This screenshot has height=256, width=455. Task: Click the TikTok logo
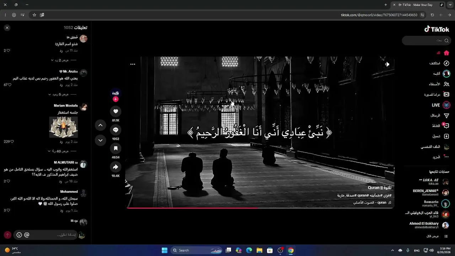(437, 30)
